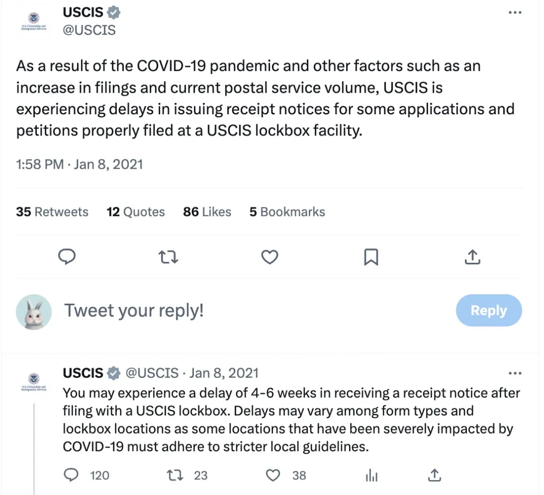Like the main USCIS tweet
This screenshot has width=544, height=495.
(270, 257)
